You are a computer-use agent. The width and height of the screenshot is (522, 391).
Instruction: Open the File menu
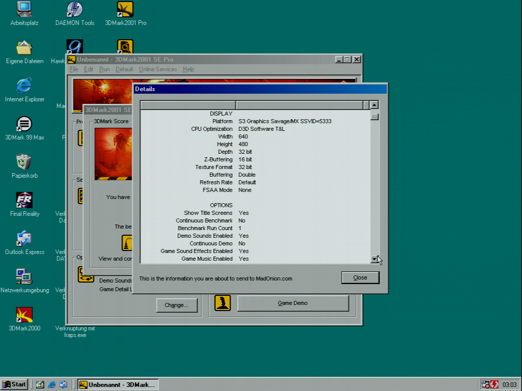tap(74, 69)
